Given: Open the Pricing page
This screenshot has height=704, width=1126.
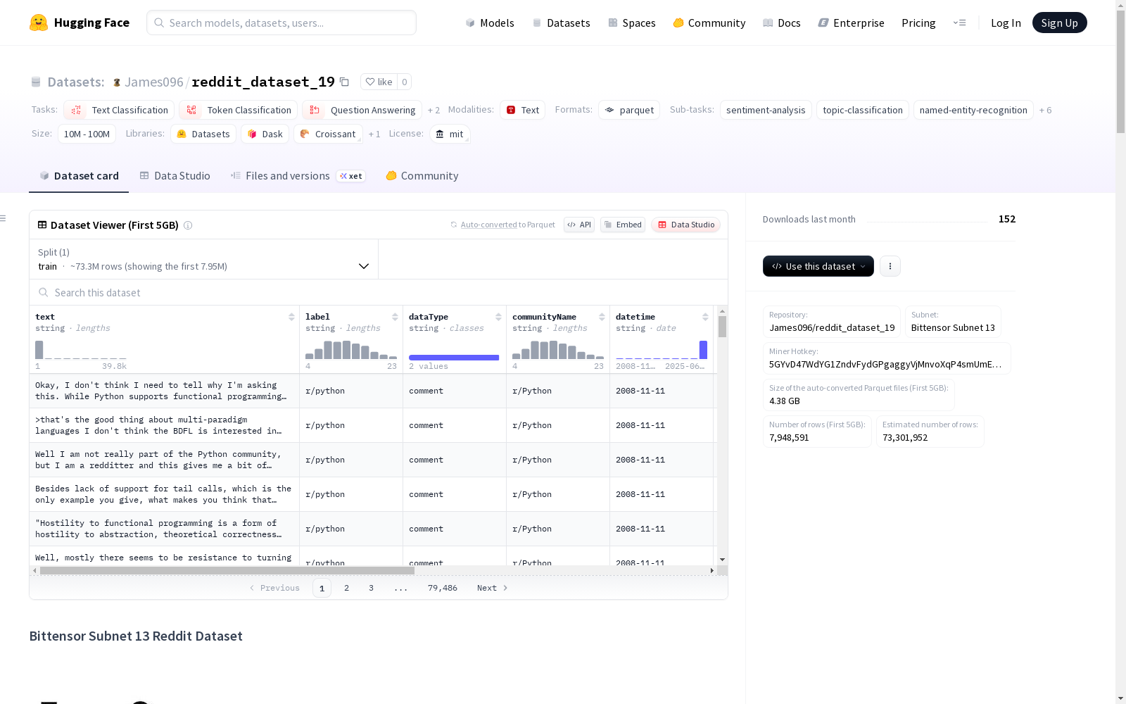Looking at the screenshot, I should pos(918,23).
